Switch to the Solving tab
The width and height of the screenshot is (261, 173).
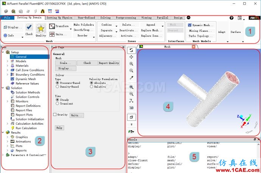[106, 18]
